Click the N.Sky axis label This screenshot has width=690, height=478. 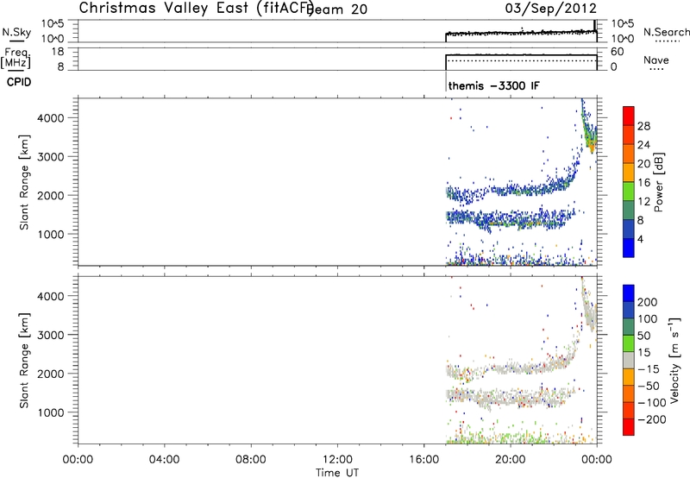pyautogui.click(x=16, y=32)
